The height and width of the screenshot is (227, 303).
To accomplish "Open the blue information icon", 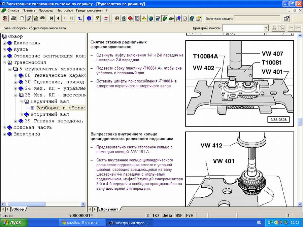I will pyautogui.click(x=89, y=18).
